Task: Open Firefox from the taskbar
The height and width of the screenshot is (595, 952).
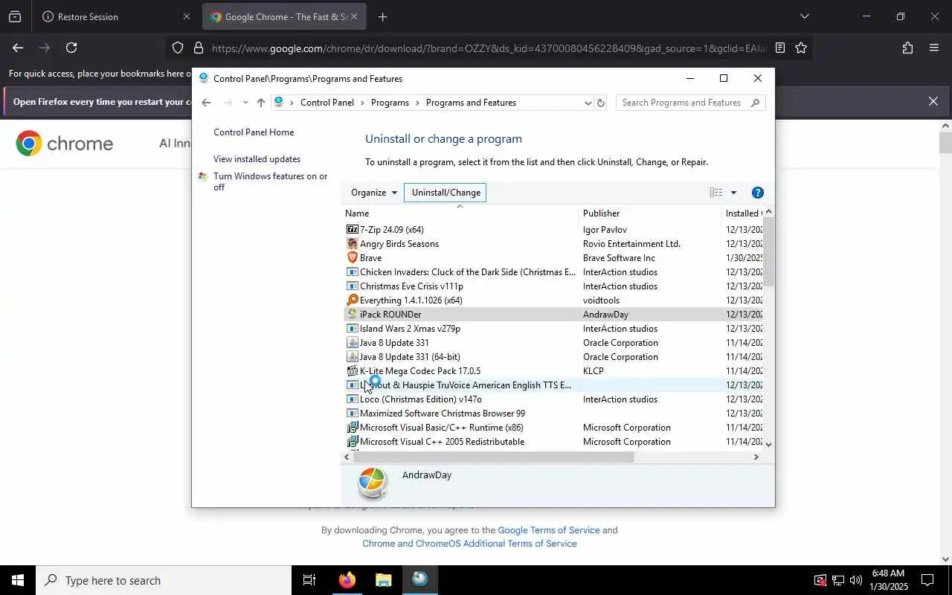Action: [347, 580]
